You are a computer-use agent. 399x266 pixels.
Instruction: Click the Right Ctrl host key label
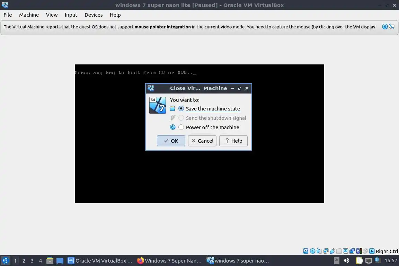click(387, 251)
